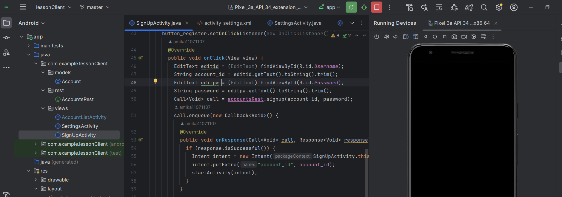
Task: Open the lessonClient project dropdown
Action: pyautogui.click(x=54, y=7)
